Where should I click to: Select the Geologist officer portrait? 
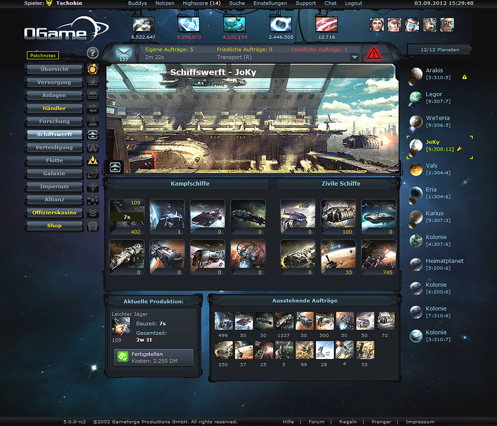[x=429, y=25]
